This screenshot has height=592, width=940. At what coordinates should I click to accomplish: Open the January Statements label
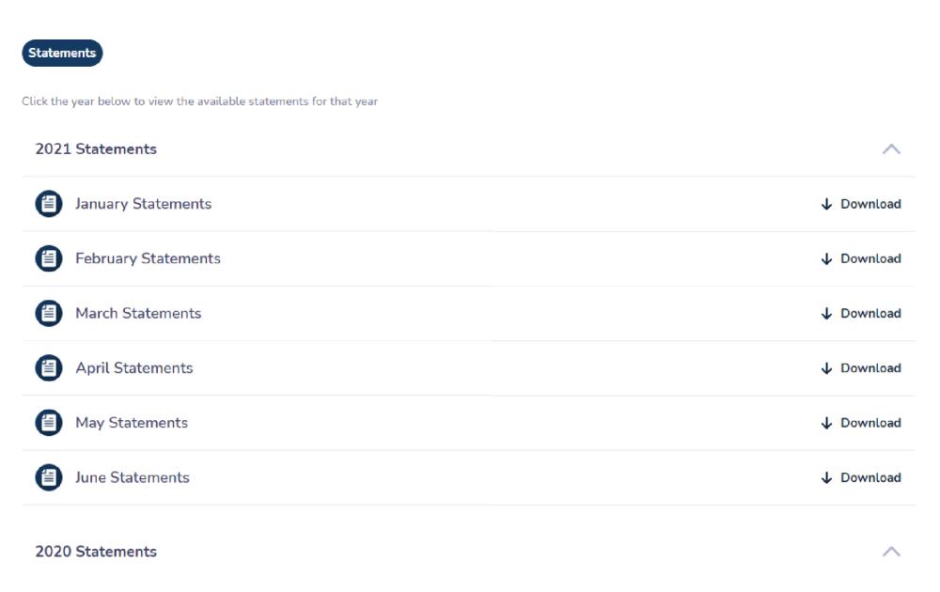click(x=143, y=204)
